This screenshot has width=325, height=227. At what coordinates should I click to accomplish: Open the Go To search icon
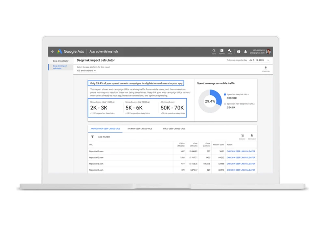(214, 51)
